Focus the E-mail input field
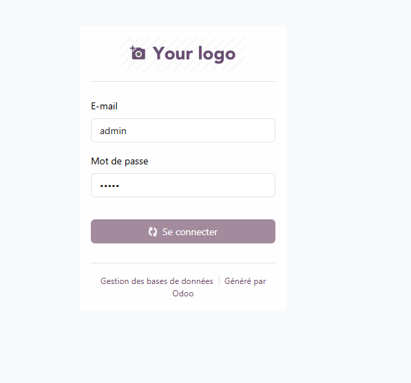Screen dimensions: 411x383 click(183, 131)
